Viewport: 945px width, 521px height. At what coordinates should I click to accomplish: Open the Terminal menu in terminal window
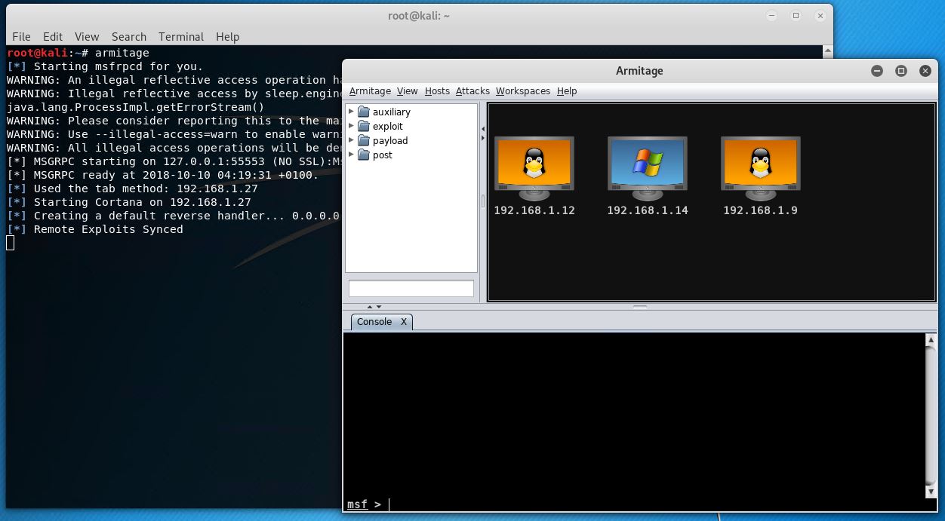tap(181, 36)
